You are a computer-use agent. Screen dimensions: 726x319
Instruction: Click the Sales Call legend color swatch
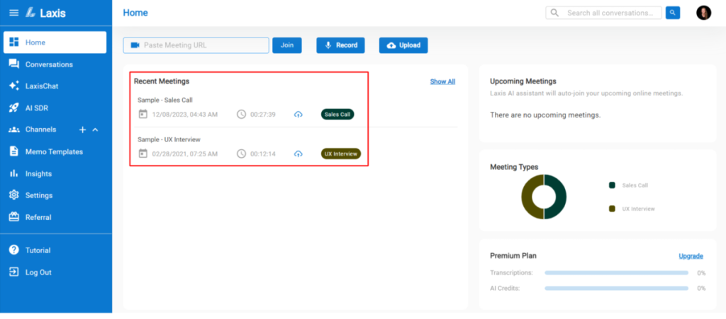612,185
